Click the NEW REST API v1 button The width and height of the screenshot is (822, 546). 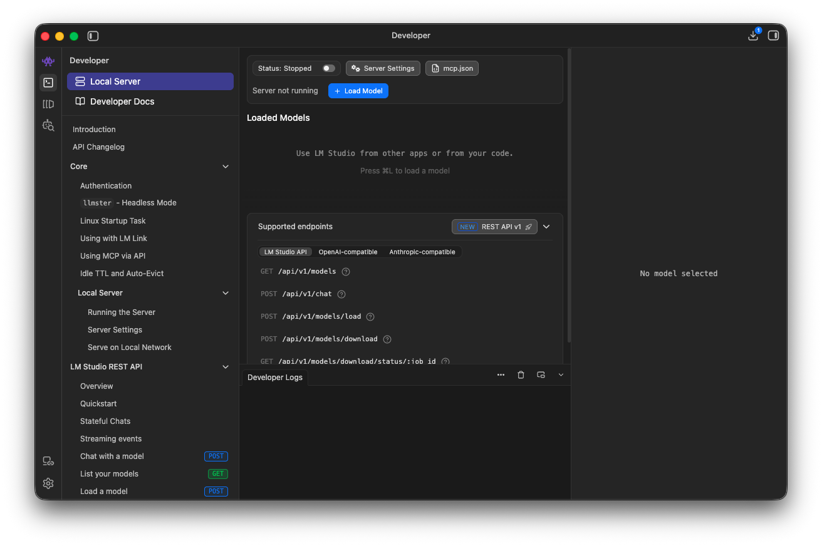494,227
